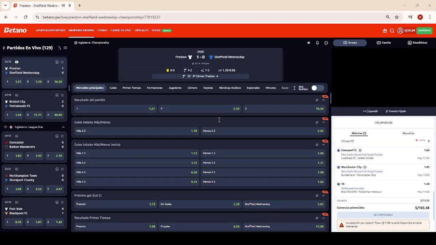Screen dimensions: 436x245
Task: Collapse the Resultado del partido section
Action: pyautogui.click(x=323, y=100)
